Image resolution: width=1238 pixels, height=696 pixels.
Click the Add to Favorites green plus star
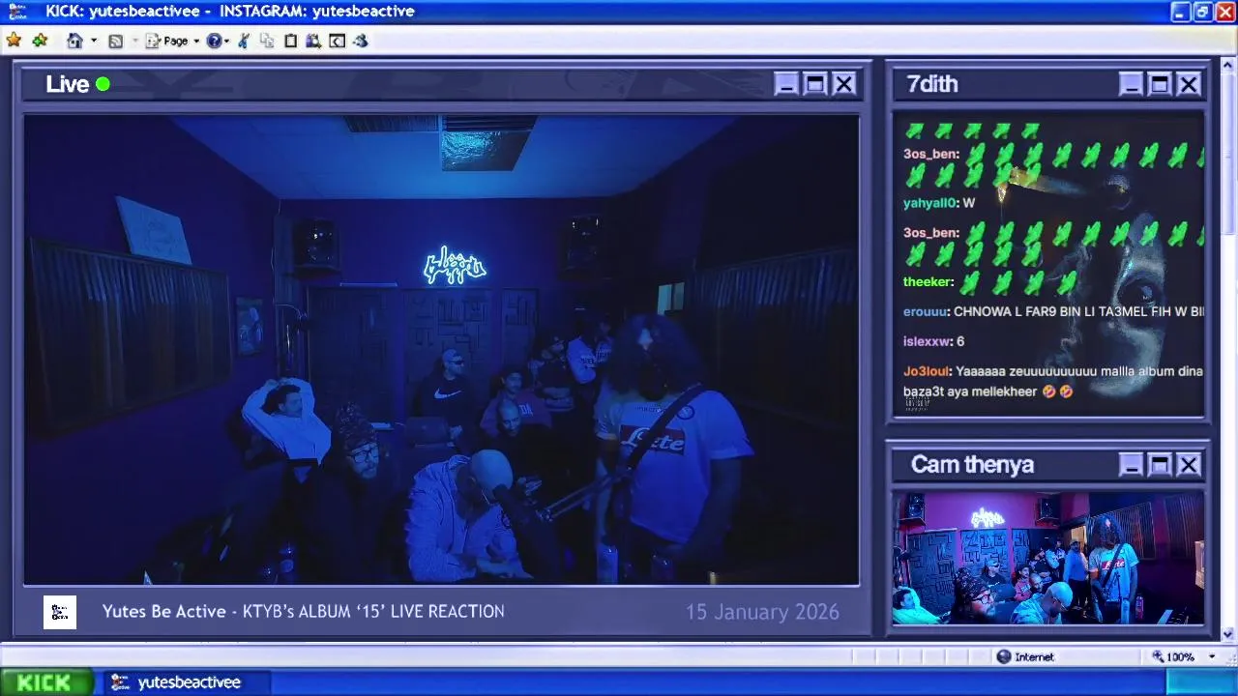39,41
